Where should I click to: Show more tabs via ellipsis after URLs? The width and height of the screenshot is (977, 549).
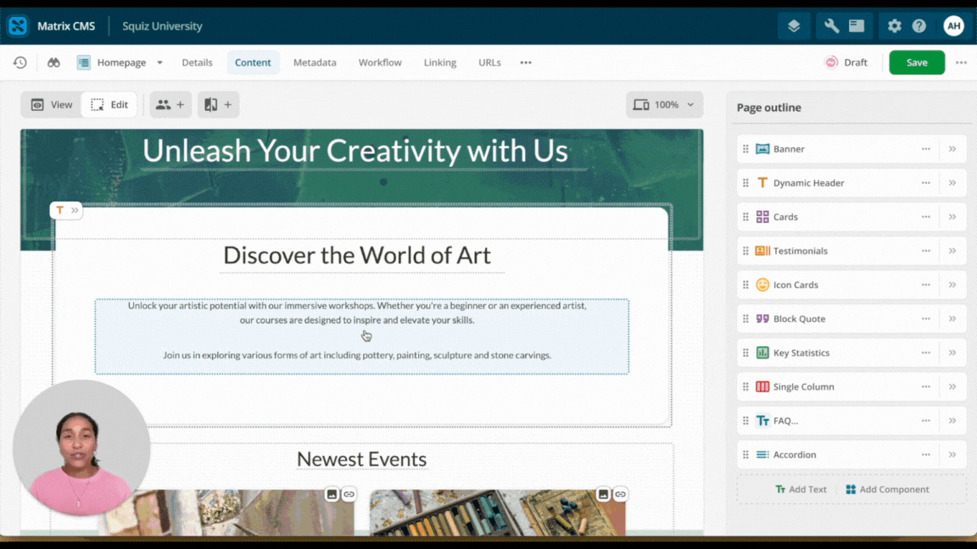[526, 62]
